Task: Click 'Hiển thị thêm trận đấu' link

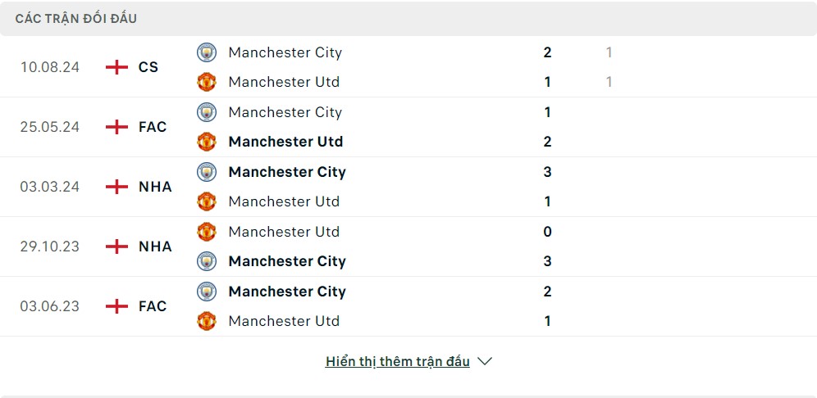Action: point(397,361)
